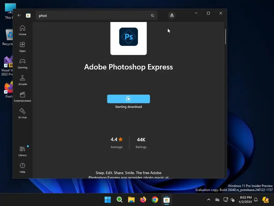274x206 pixels.
Task: Launch Firefox from the taskbar
Action: click(143, 200)
